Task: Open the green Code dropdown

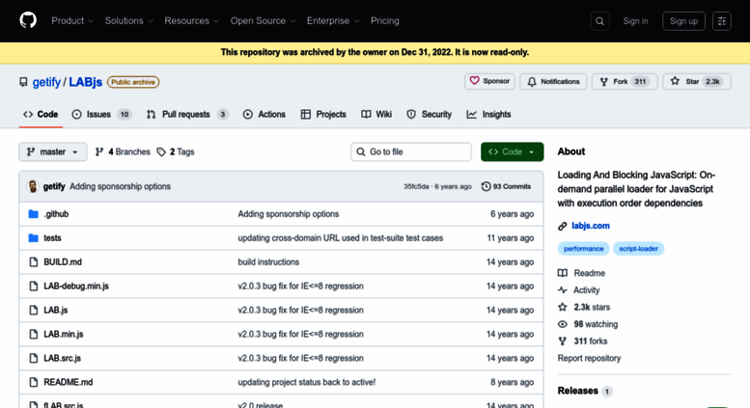Action: (513, 152)
